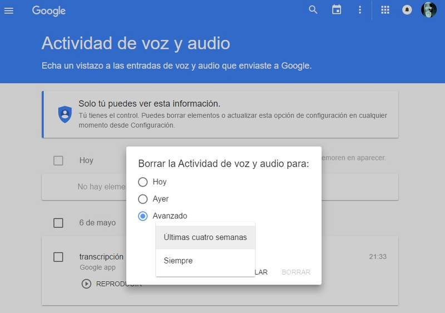Click the transcripción entry title
The width and height of the screenshot is (445, 313).
(101, 257)
